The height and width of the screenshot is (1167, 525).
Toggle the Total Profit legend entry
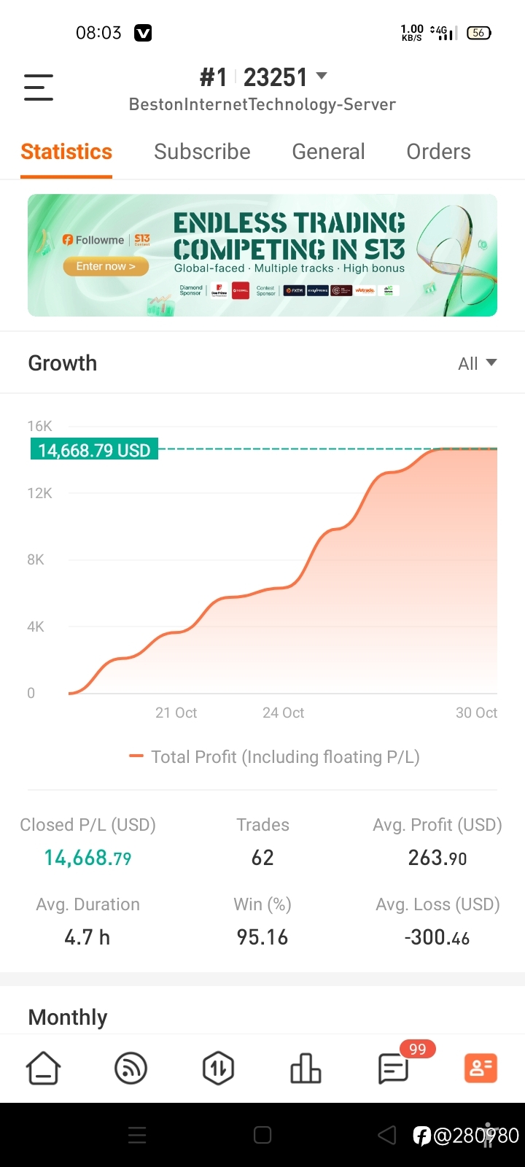tap(274, 757)
